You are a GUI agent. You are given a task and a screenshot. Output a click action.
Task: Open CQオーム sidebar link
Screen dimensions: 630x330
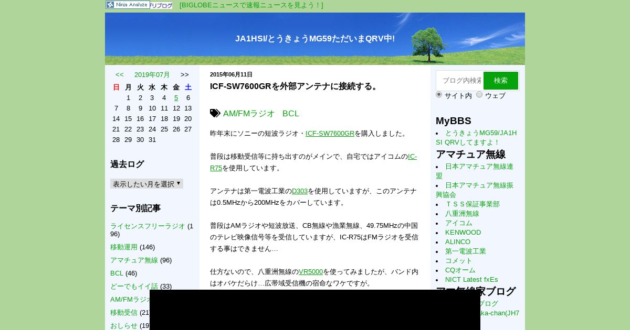tap(460, 270)
